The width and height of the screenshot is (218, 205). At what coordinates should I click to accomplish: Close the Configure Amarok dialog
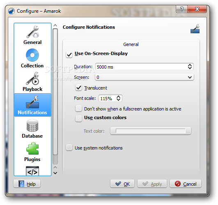197,9
